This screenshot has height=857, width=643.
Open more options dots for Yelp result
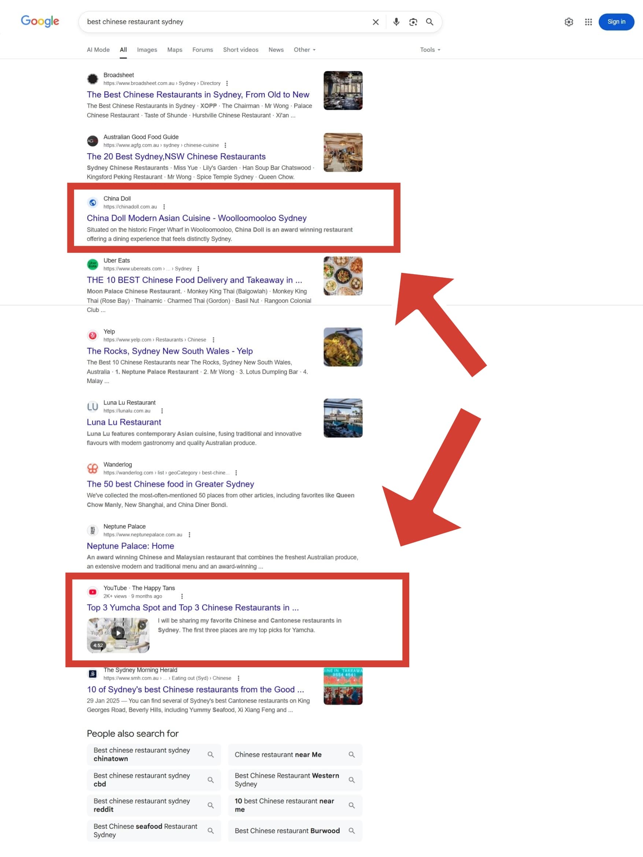coord(214,340)
